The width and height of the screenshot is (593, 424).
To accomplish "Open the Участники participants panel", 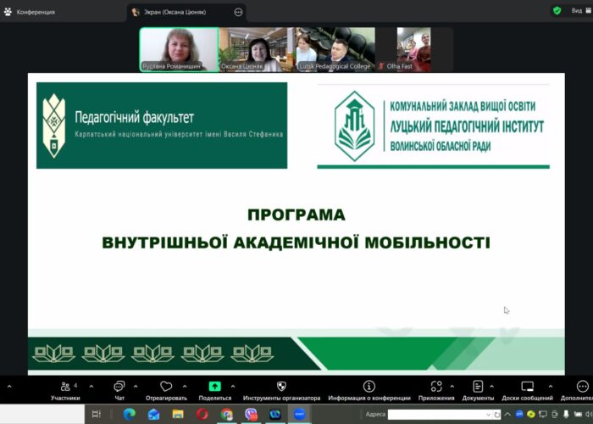I will tap(65, 387).
